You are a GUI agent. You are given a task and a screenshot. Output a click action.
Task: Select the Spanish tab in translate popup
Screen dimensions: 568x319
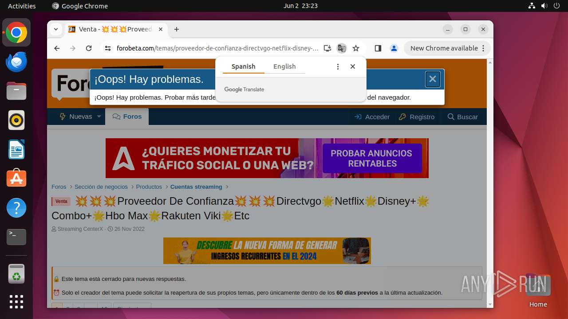[x=243, y=66]
